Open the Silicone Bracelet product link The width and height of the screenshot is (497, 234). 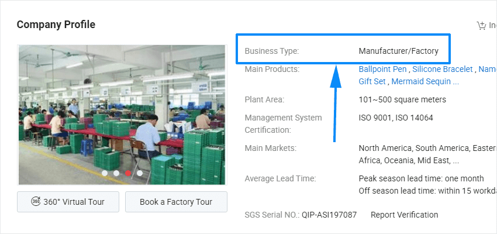tap(443, 69)
